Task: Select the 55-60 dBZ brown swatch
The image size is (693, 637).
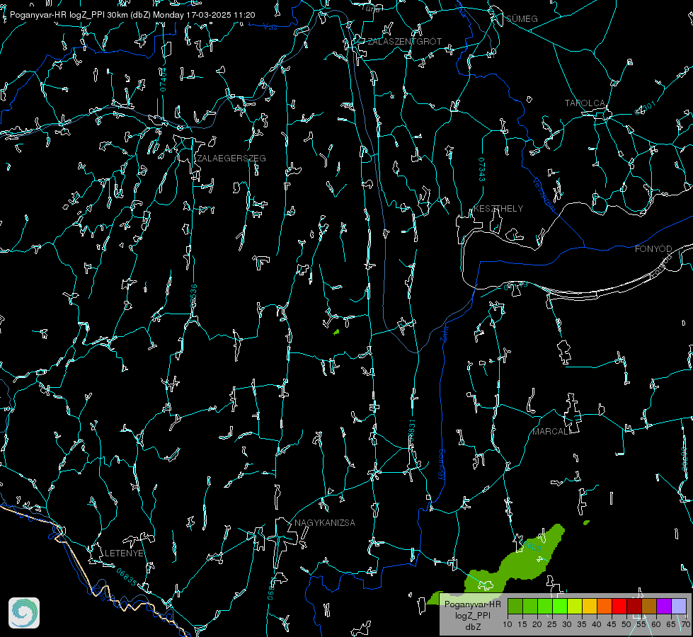Action: [x=649, y=606]
